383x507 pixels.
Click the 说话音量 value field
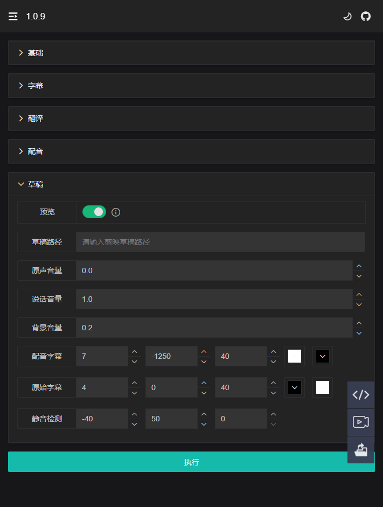click(x=214, y=299)
